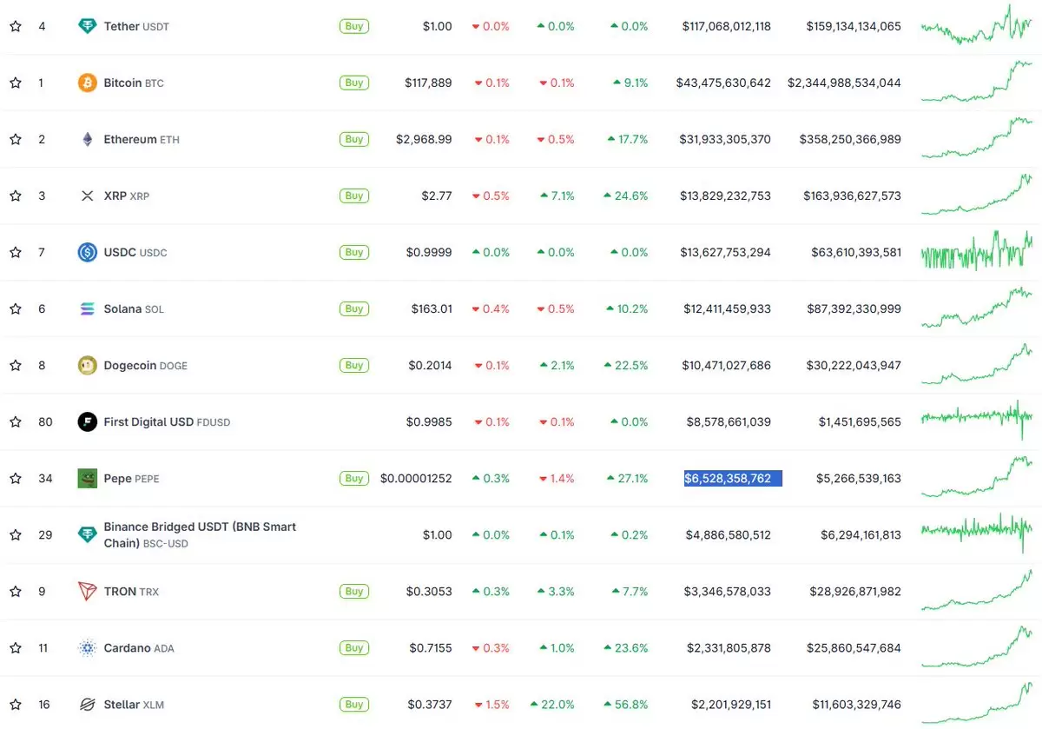1042x729 pixels.
Task: Click the Pepe coin logo
Action: (x=87, y=478)
